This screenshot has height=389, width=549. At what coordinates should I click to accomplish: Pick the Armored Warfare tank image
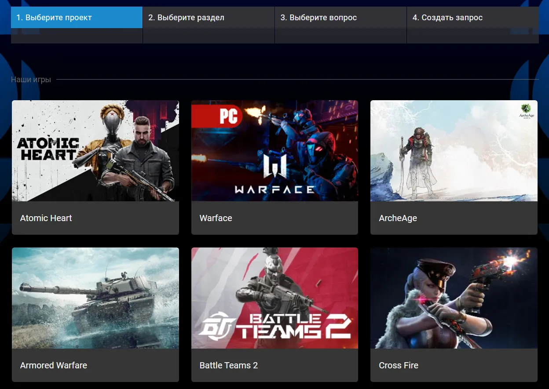[95, 298]
